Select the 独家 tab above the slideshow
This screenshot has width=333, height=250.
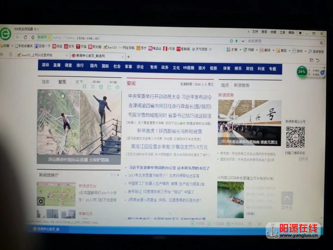tap(46, 82)
